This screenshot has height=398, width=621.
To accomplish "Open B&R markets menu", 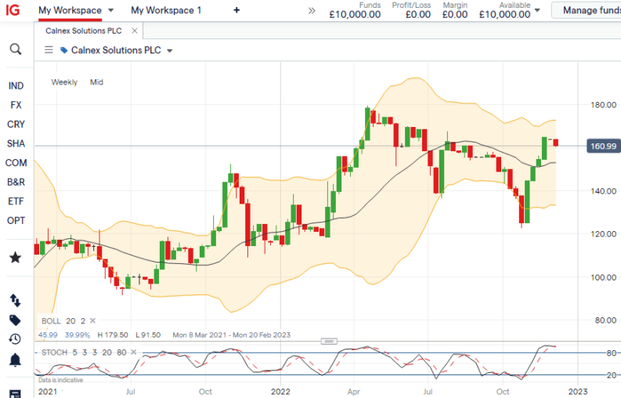I will coord(16,183).
